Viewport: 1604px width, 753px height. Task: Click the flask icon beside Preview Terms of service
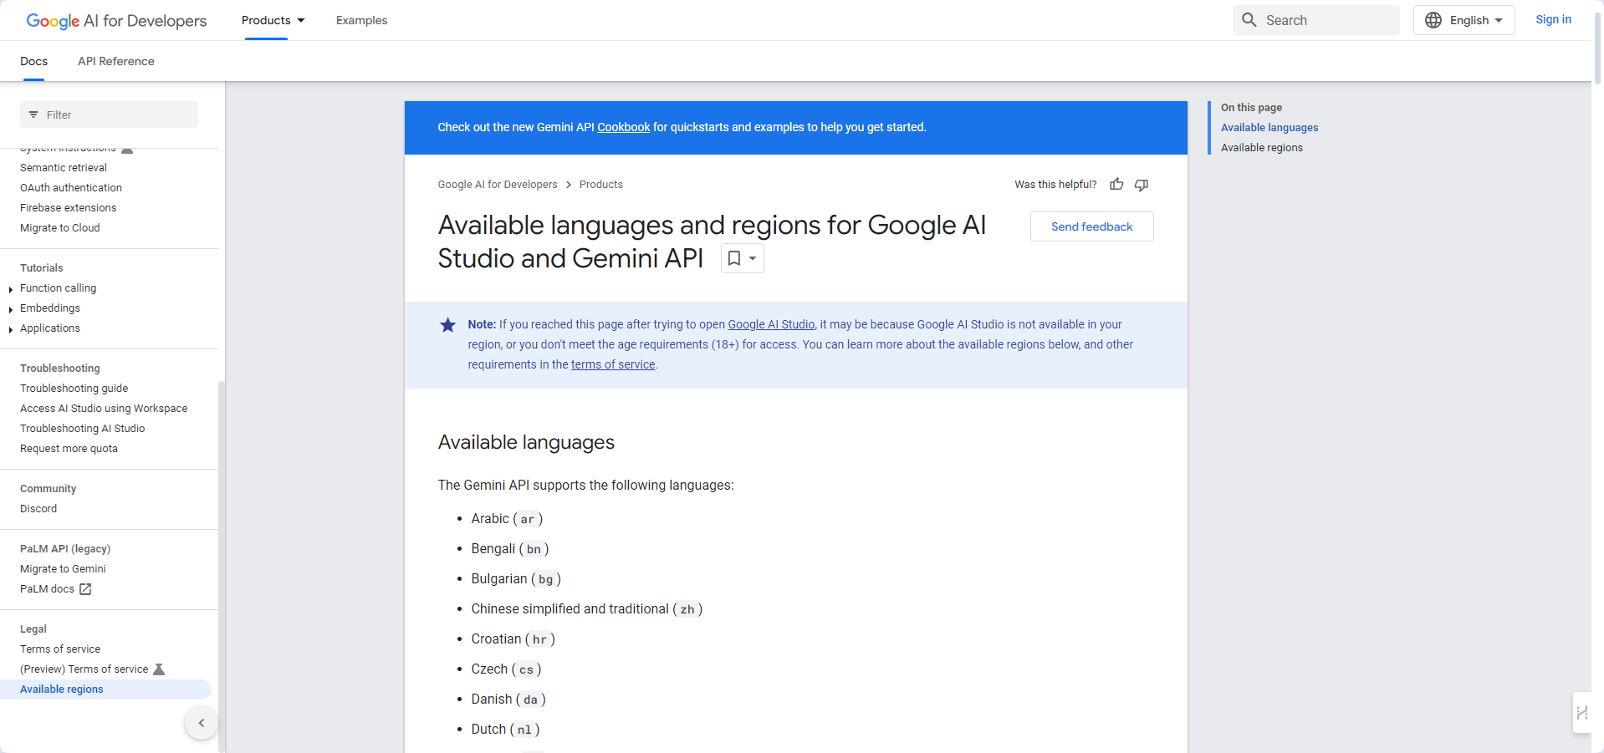pyautogui.click(x=159, y=669)
